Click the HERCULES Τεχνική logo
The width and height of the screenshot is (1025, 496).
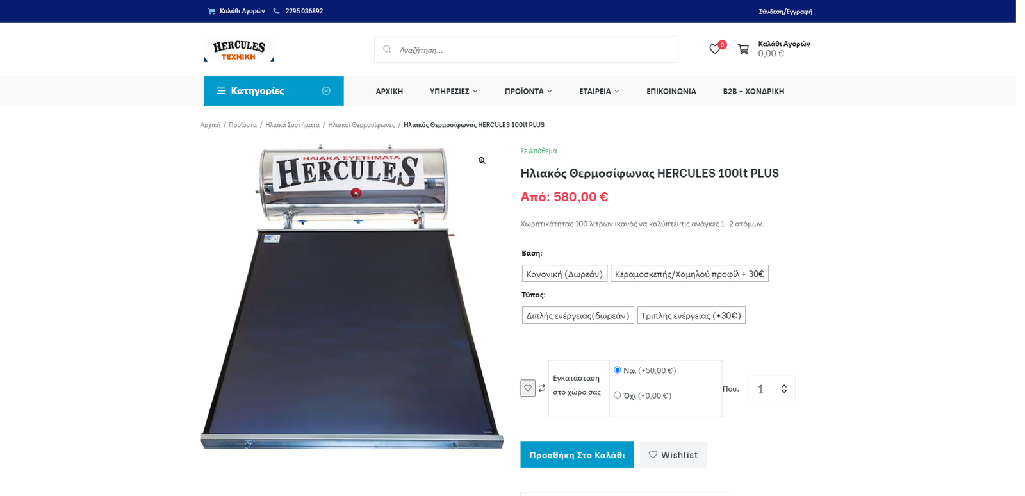[x=239, y=50]
